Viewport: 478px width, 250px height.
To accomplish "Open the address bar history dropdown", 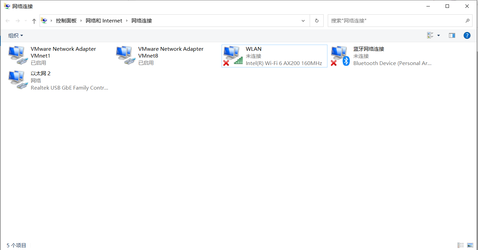I will [x=303, y=20].
